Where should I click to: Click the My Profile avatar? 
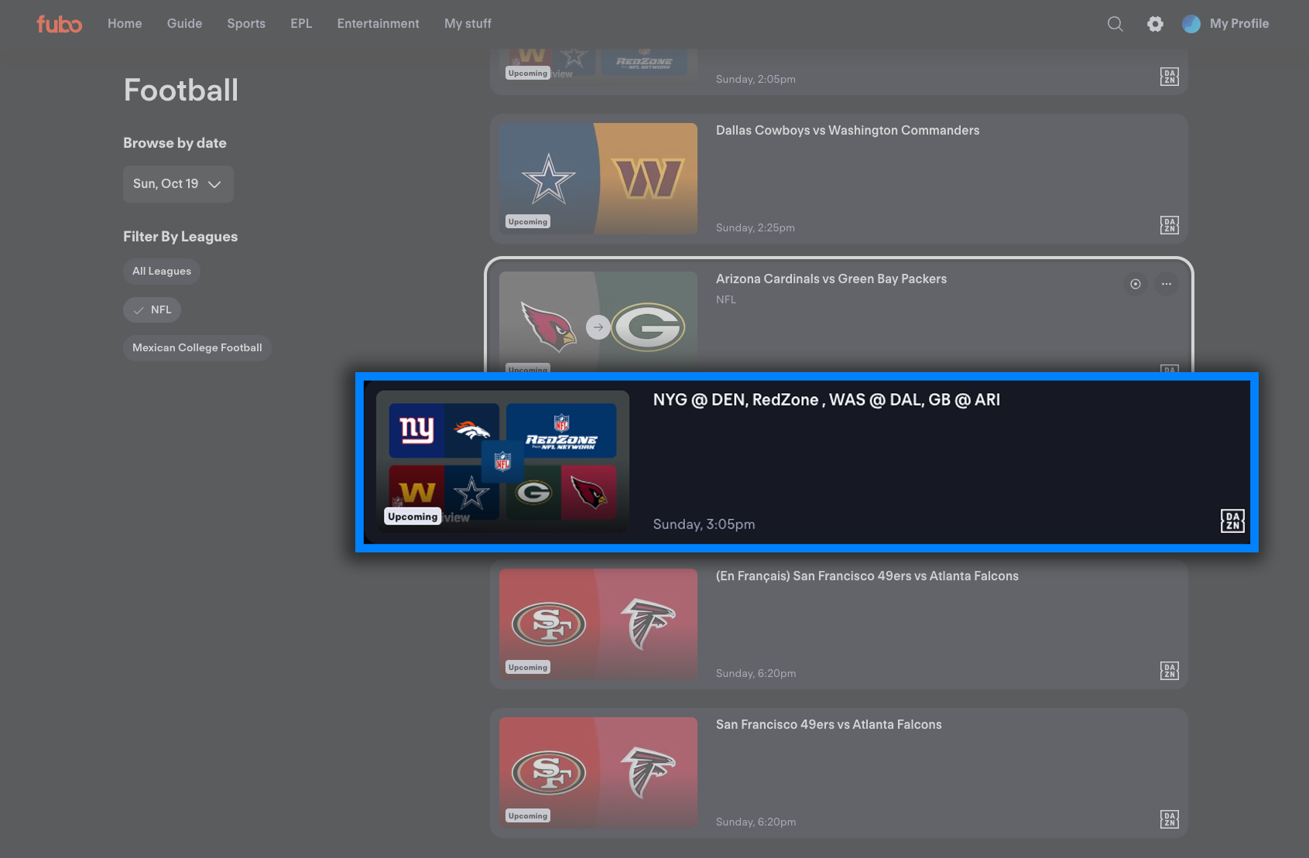tap(1191, 24)
